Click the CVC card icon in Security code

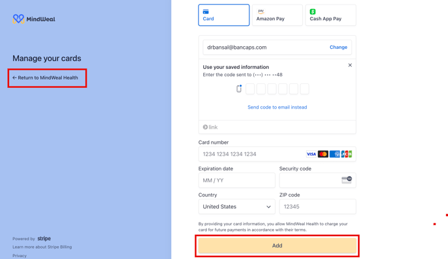pyautogui.click(x=346, y=180)
